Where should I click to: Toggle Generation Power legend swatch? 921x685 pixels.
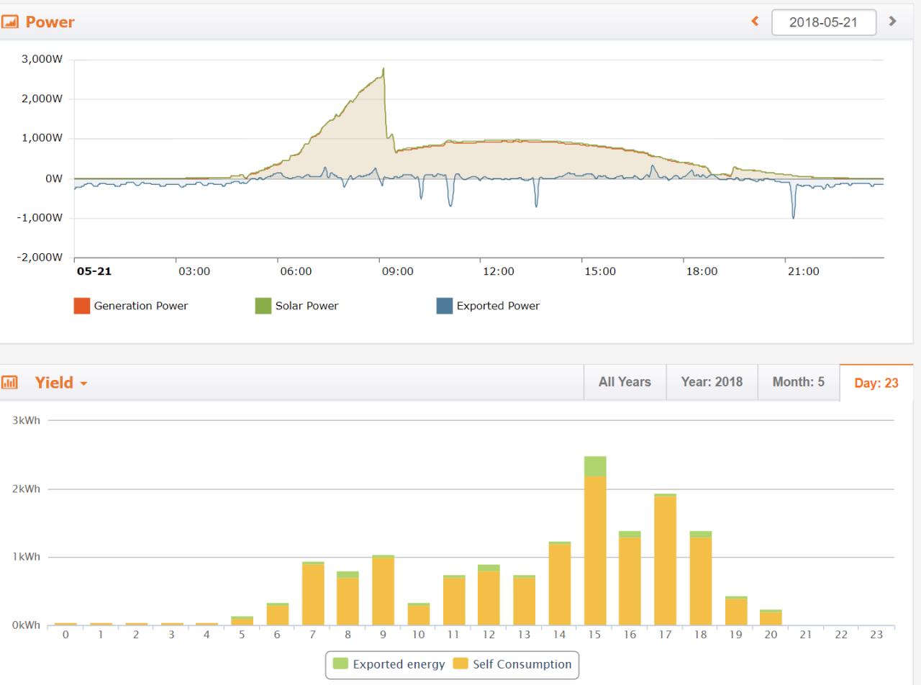[82, 306]
